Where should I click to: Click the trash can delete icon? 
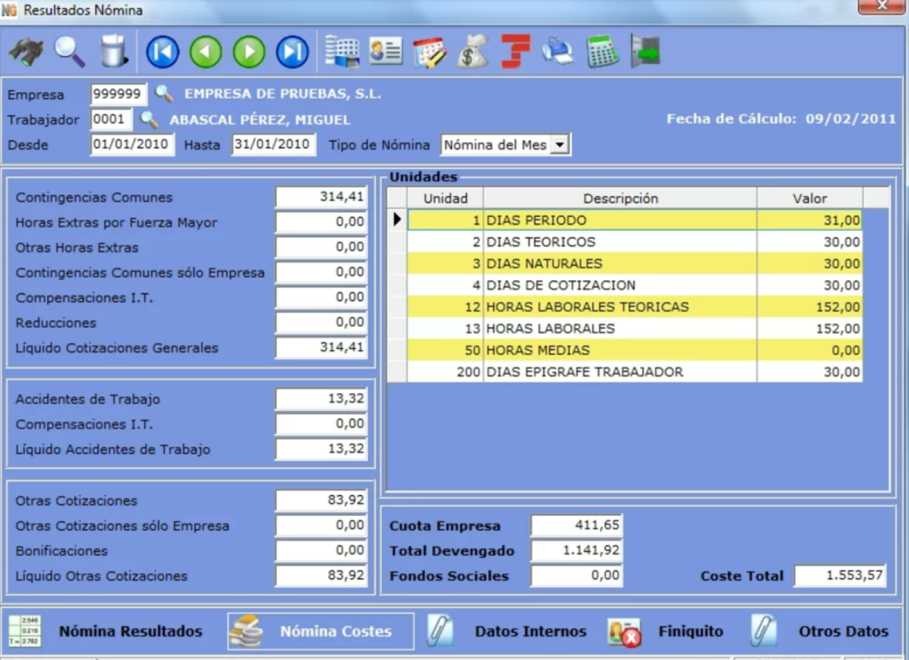tap(113, 51)
